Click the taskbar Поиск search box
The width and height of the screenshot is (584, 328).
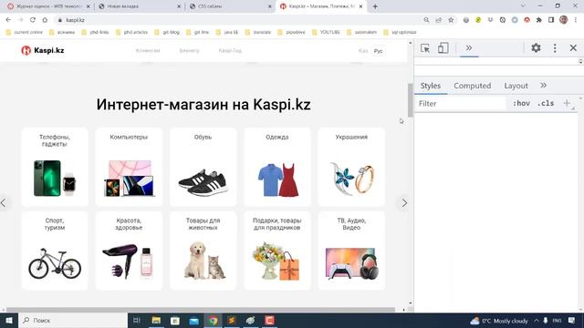73,320
